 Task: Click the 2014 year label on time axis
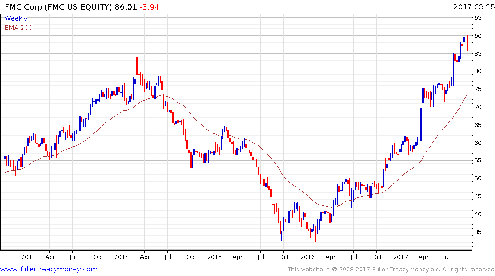[x=122, y=257]
